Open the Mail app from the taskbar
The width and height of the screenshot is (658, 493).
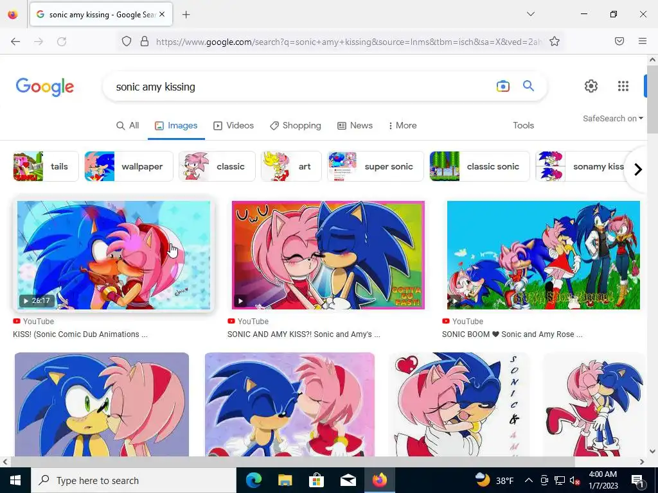pyautogui.click(x=348, y=480)
